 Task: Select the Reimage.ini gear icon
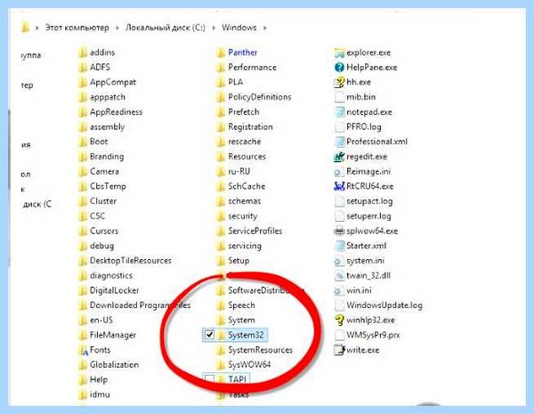pyautogui.click(x=340, y=172)
